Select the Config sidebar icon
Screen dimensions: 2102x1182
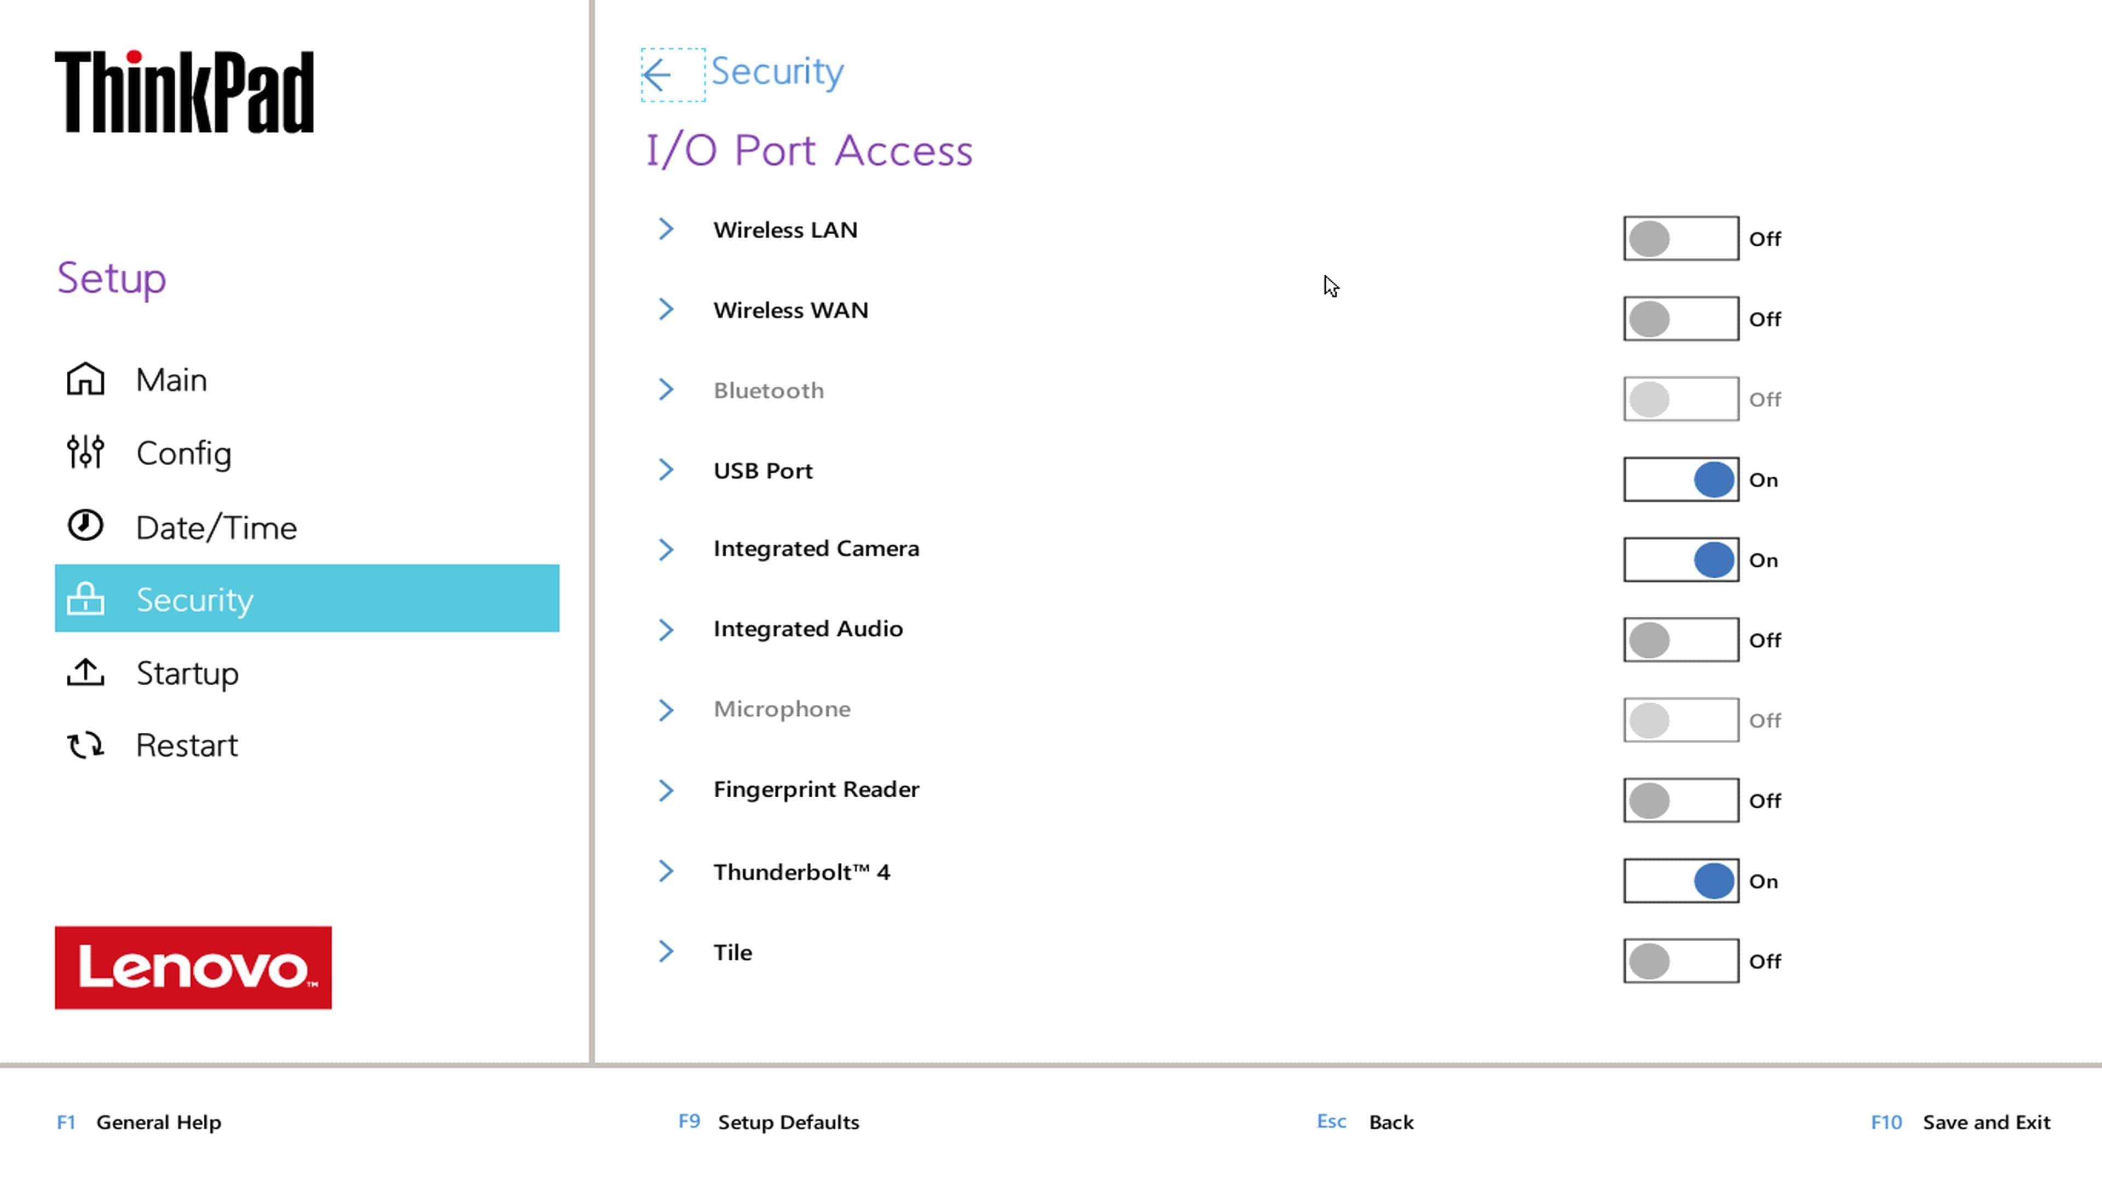click(x=85, y=453)
